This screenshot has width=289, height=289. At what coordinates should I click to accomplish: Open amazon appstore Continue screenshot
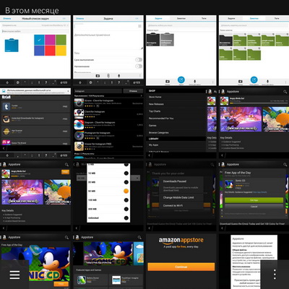pyautogui.click(x=181, y=262)
